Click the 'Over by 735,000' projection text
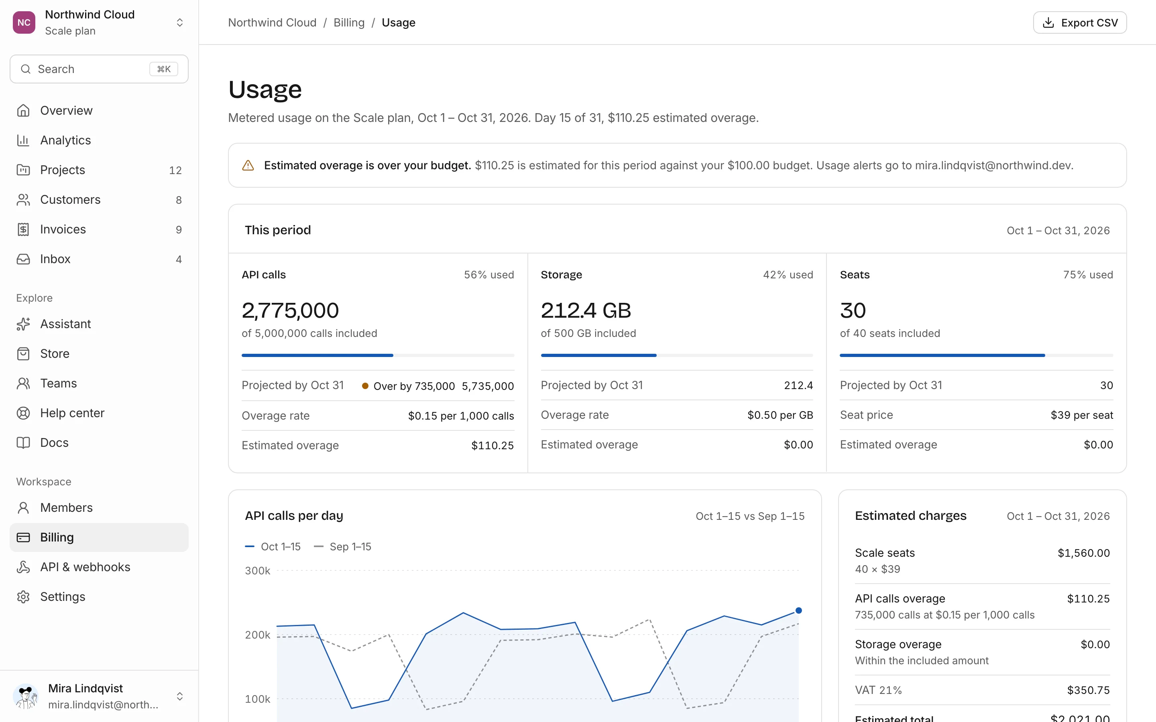The height and width of the screenshot is (722, 1156). tap(414, 386)
